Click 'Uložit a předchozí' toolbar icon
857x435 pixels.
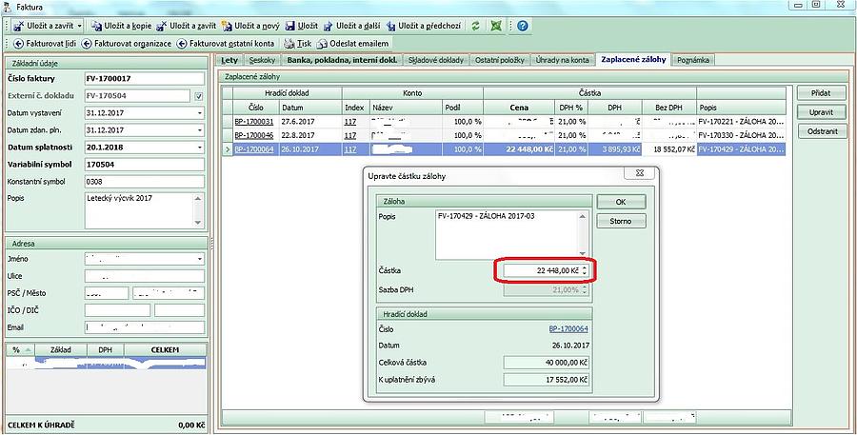tap(389, 26)
